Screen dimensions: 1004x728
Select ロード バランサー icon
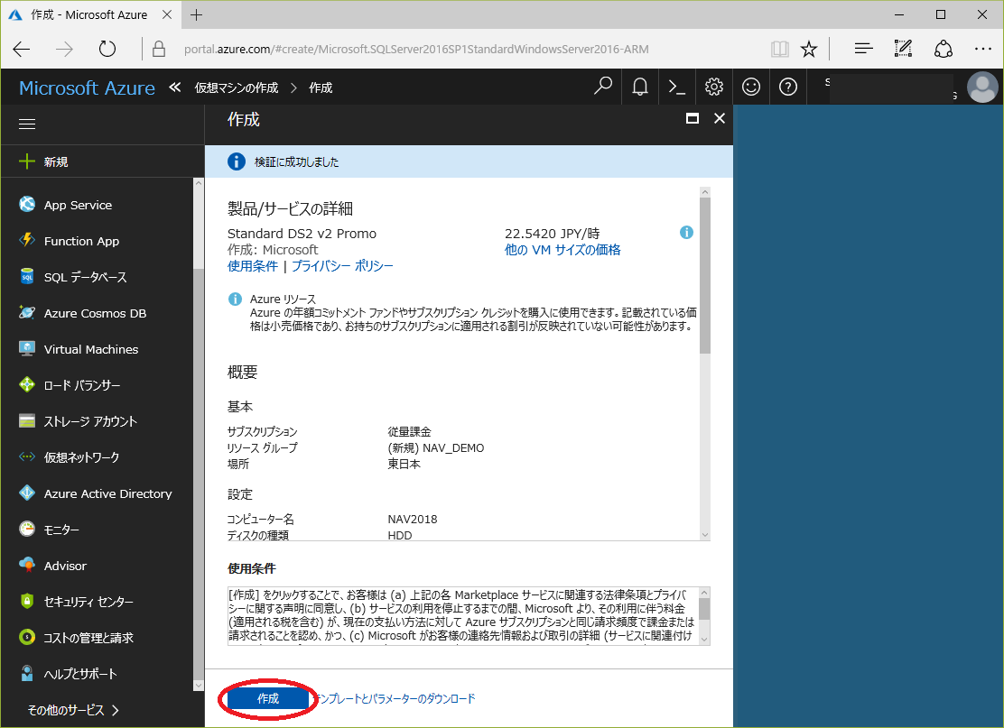point(27,384)
